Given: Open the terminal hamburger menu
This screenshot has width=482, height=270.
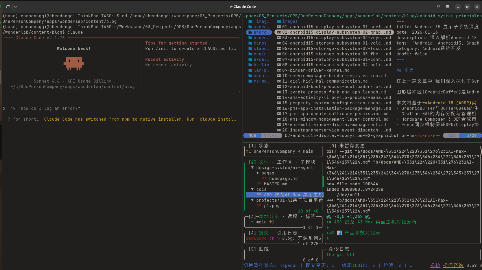Looking at the screenshot, I should [447, 7].
